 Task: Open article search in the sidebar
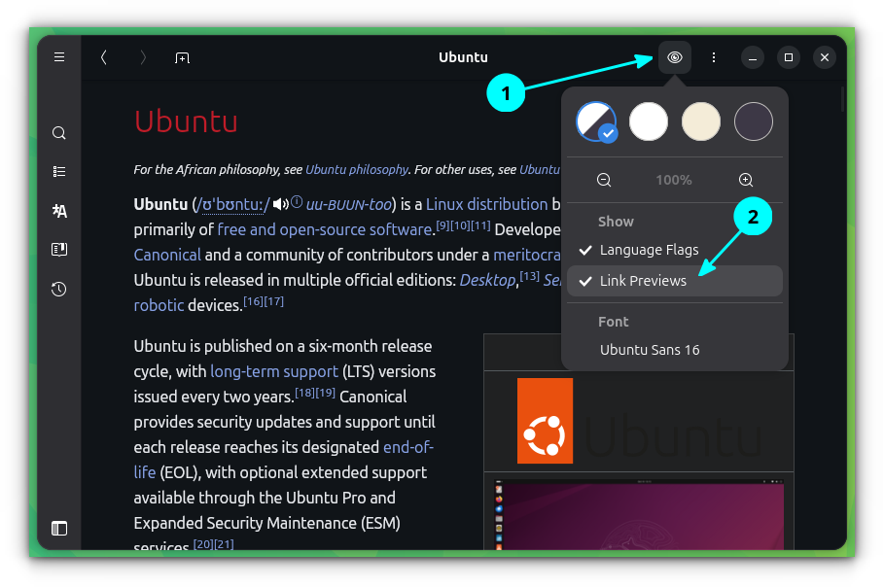[58, 132]
